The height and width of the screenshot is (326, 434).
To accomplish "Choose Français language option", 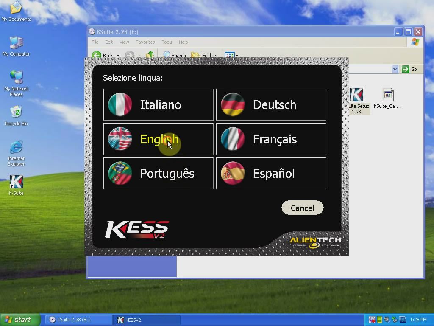I will (x=271, y=139).
